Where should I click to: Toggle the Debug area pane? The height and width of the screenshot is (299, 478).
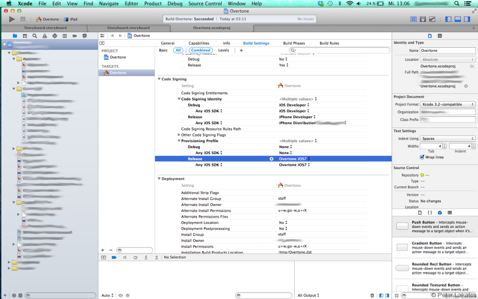(x=457, y=19)
